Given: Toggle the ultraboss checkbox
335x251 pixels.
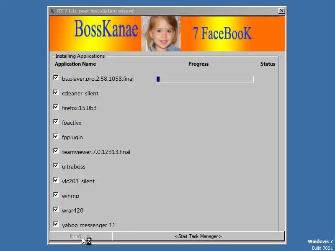Looking at the screenshot, I should coord(56,166).
